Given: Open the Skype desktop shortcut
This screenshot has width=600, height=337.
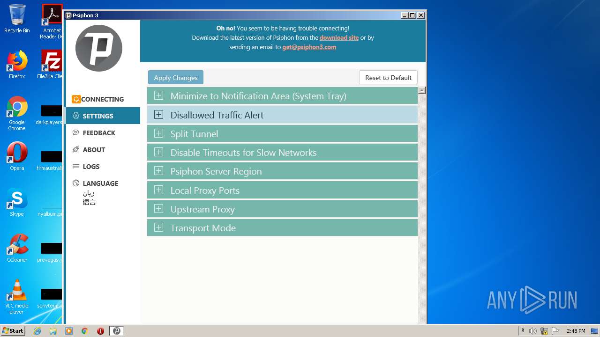Looking at the screenshot, I should (x=17, y=202).
